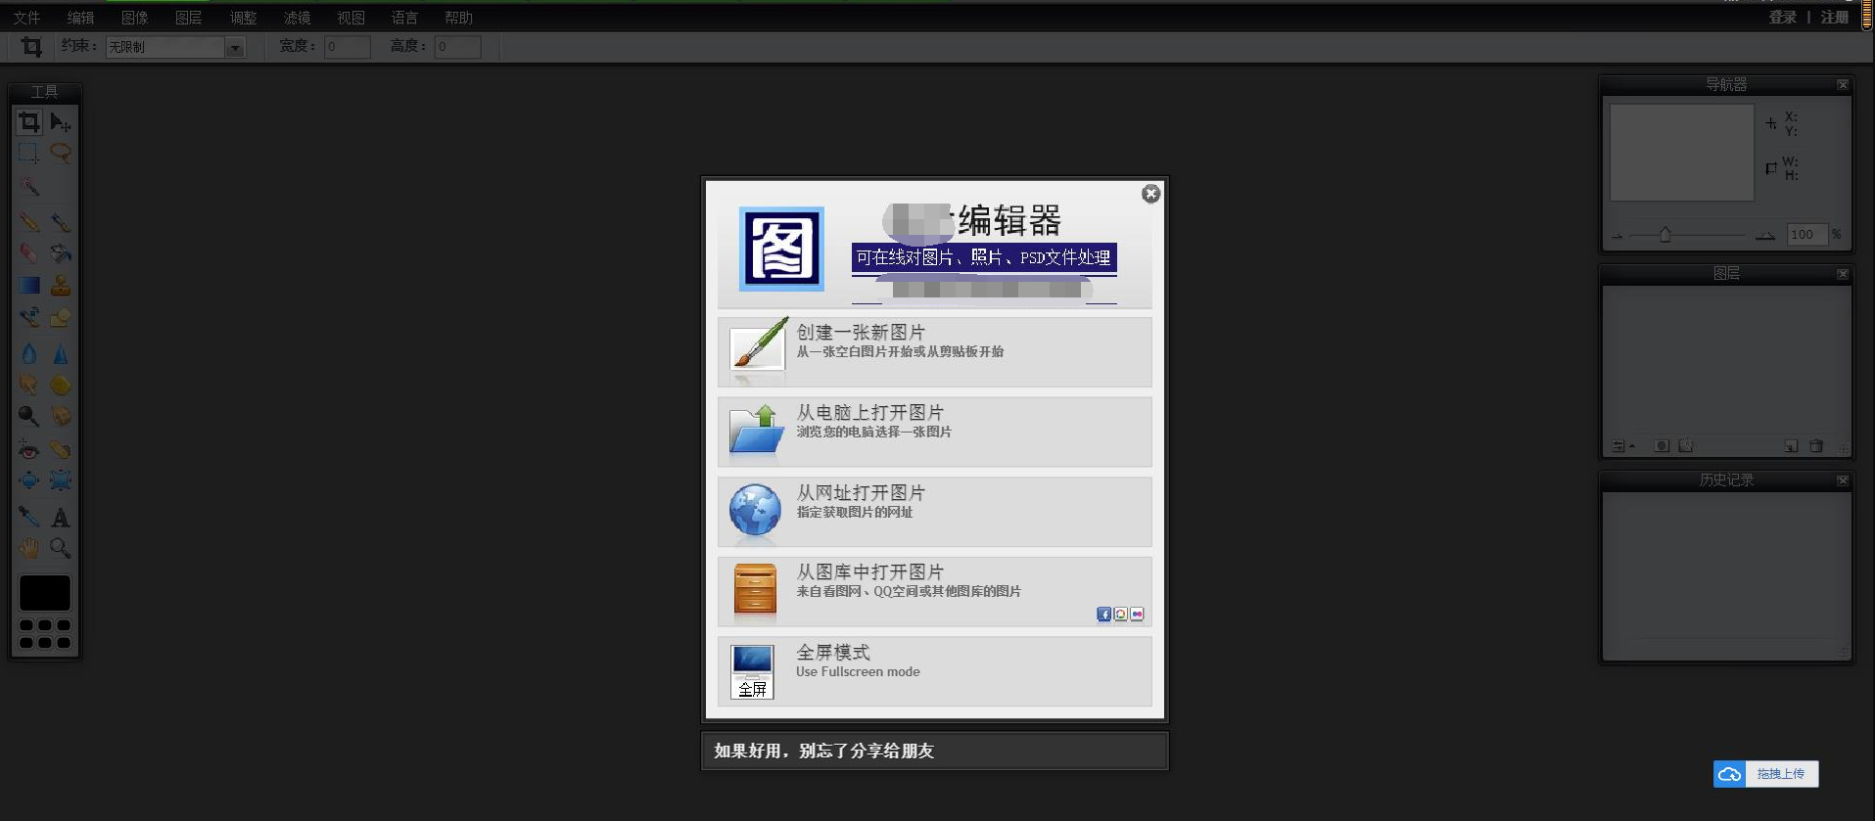This screenshot has height=821, width=1875.
Task: Select the rectangular Marquee tool
Action: click(x=29, y=153)
